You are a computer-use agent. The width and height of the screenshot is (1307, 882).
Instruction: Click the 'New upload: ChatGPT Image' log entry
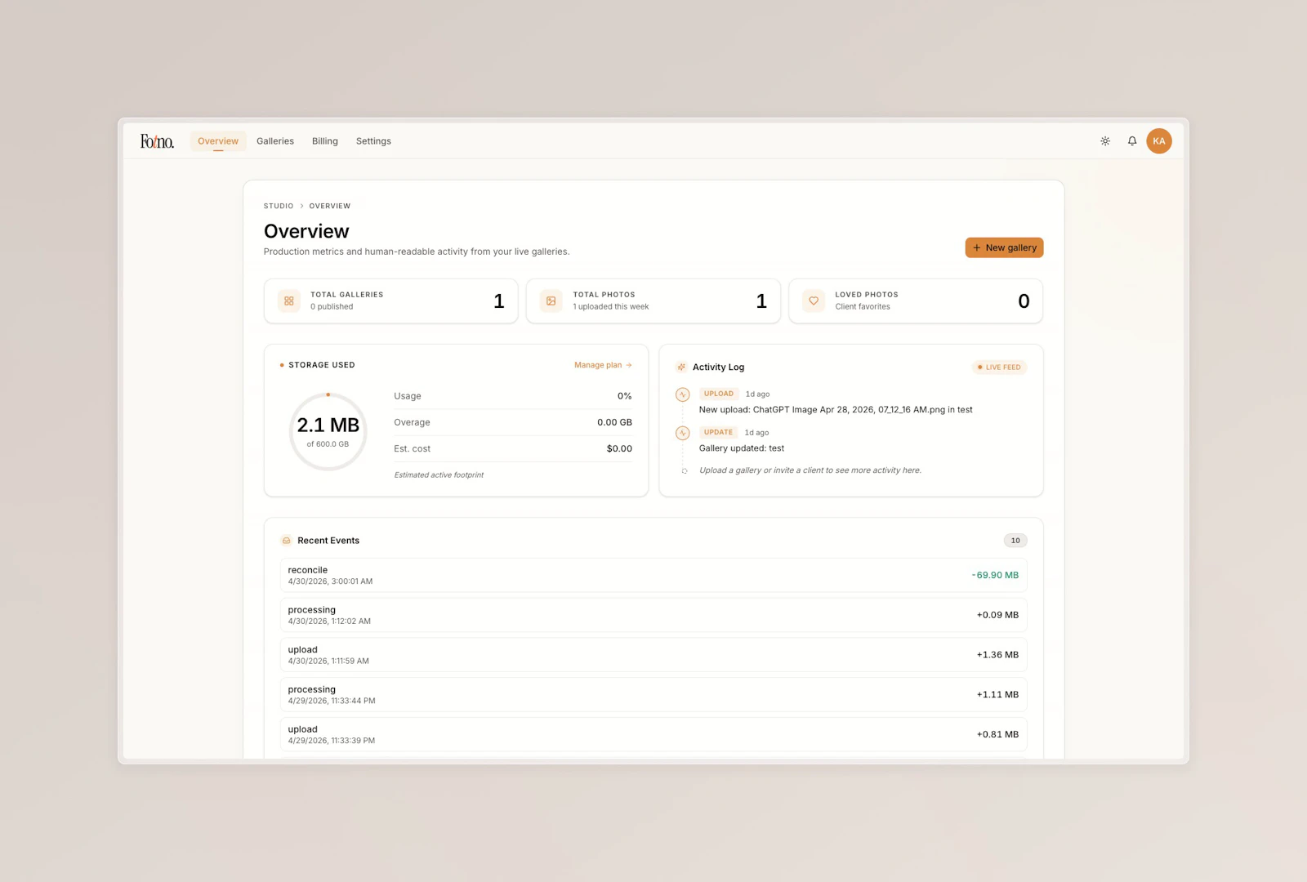pyautogui.click(x=836, y=410)
